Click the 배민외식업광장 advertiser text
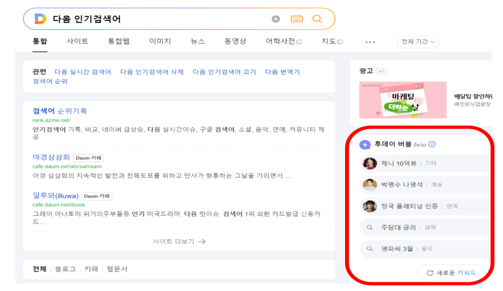Viewport: 503px width, 291px height. point(472,104)
